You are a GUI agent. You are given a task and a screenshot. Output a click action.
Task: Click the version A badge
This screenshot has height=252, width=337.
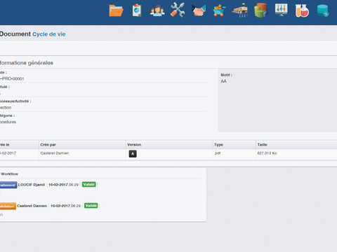tap(133, 154)
